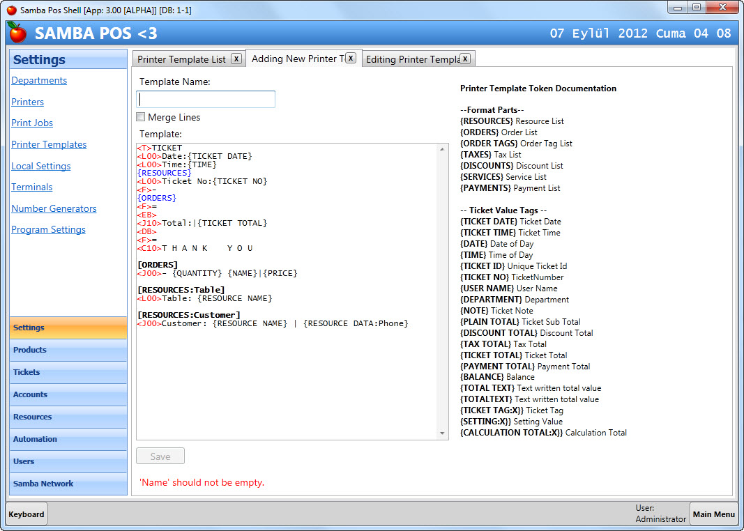Screen dimensions: 744x531
Task: Return to the Main Menu
Action: [x=713, y=514]
